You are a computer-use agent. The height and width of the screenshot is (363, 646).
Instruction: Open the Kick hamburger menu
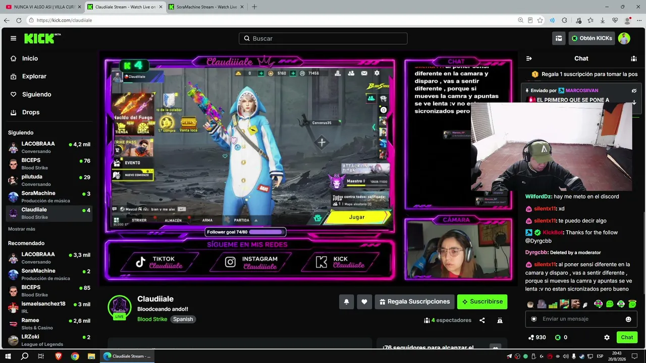13,38
